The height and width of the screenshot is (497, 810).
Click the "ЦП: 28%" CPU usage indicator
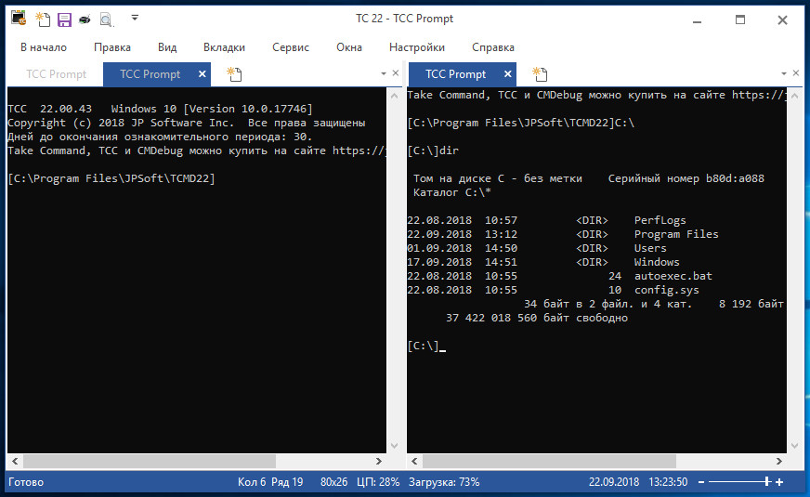pyautogui.click(x=378, y=482)
